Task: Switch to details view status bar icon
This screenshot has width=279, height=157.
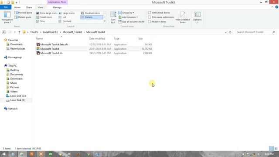Action: pos(271,148)
